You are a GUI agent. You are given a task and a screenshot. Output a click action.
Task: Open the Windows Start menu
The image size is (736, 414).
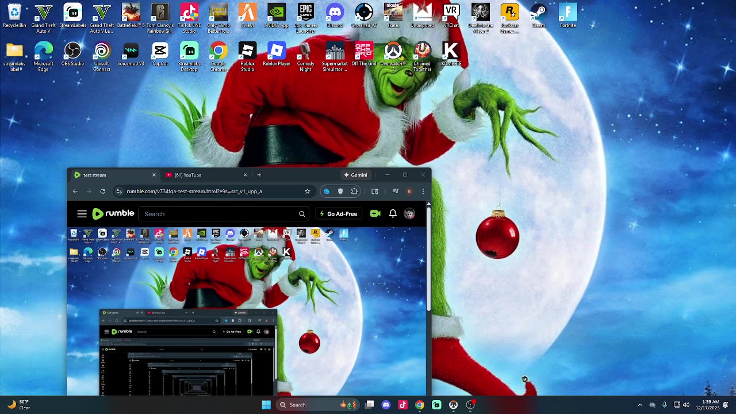[x=266, y=405]
